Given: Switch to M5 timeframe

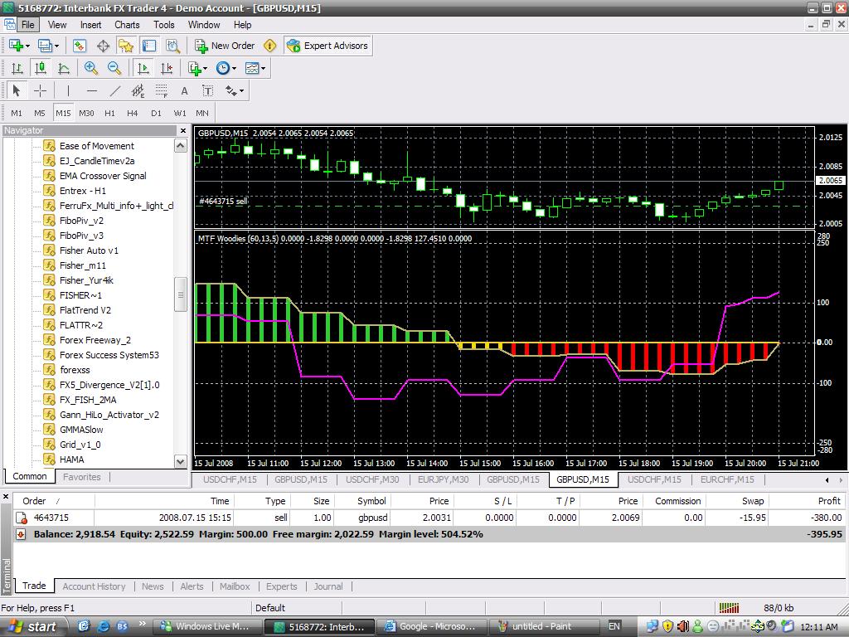Looking at the screenshot, I should tap(40, 113).
